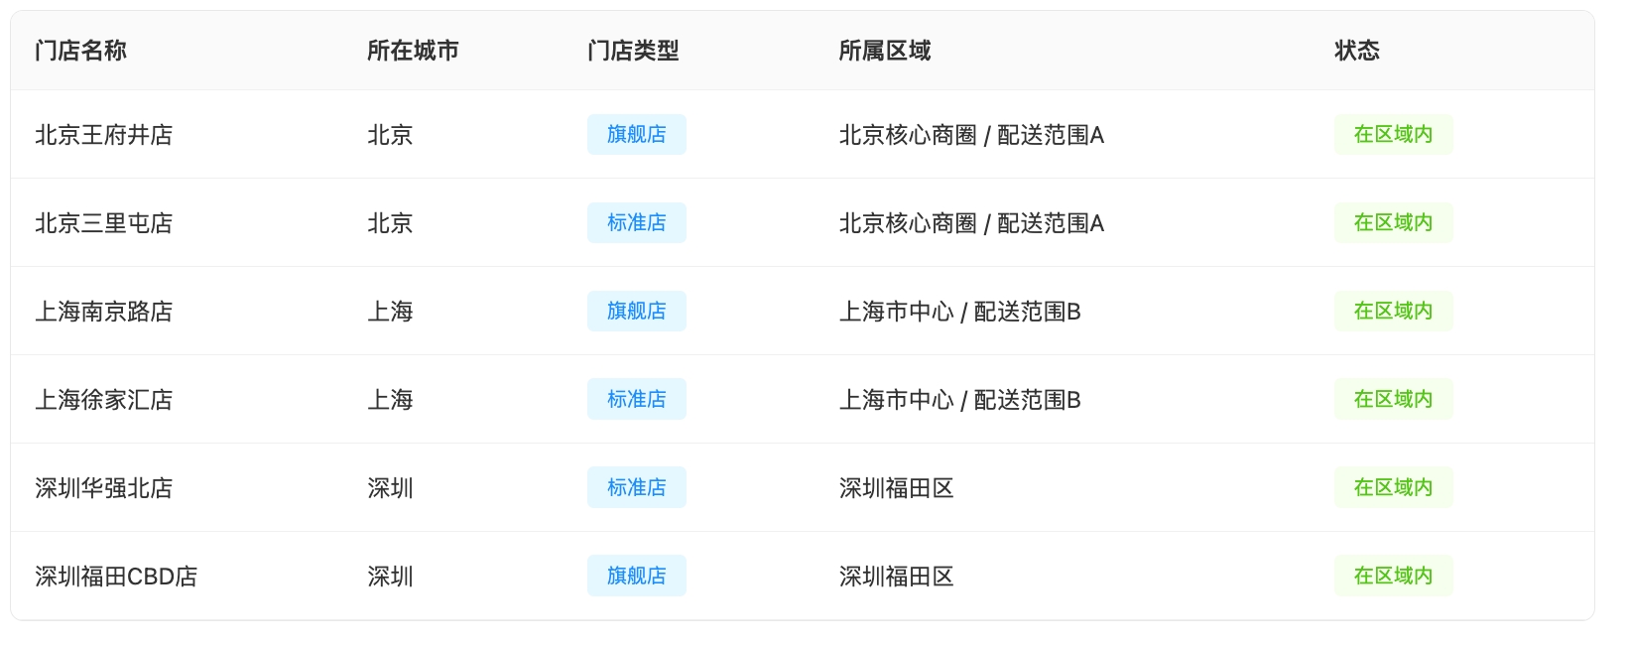Click the 上海徐家汇店 store name
This screenshot has width=1629, height=645.
[103, 400]
